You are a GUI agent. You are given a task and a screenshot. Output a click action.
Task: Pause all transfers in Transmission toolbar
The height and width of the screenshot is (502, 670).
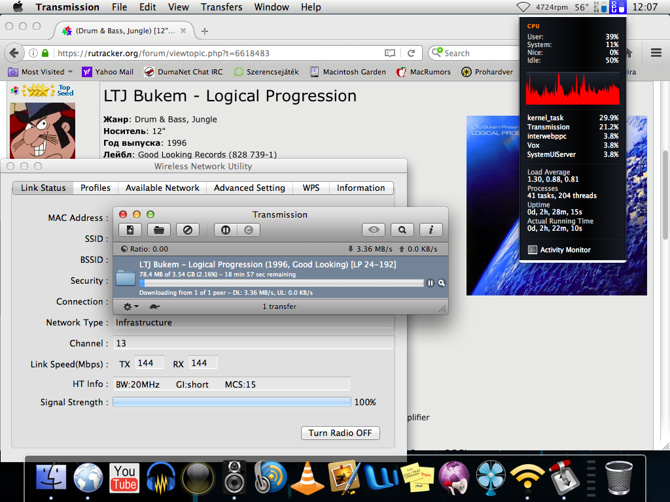tap(226, 230)
